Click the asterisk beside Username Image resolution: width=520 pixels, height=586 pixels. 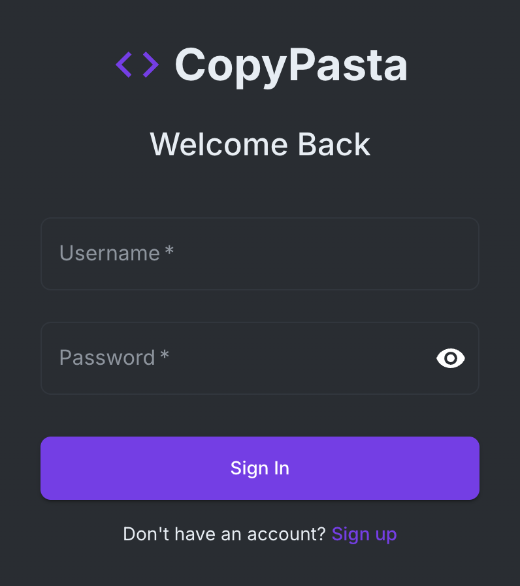point(169,252)
